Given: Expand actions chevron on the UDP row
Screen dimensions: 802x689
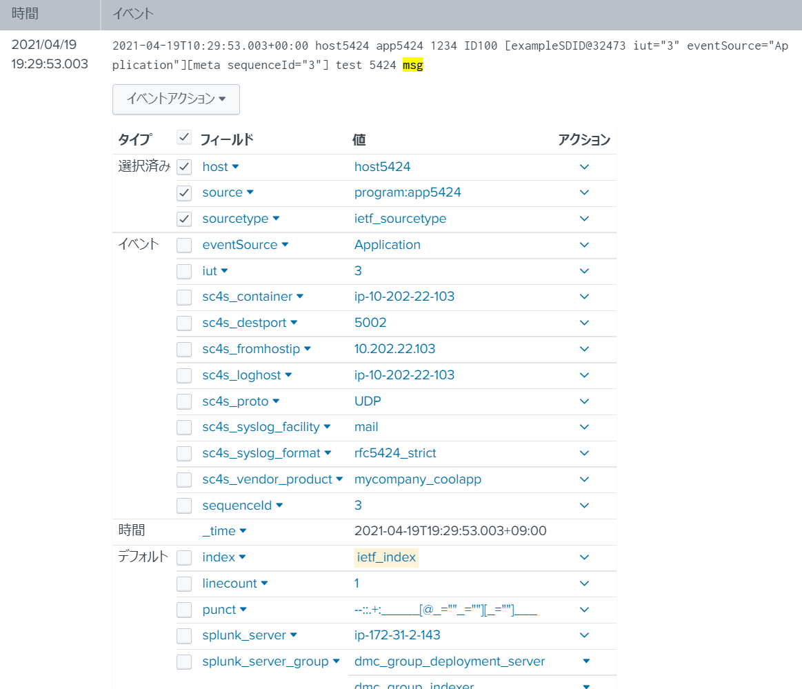Looking at the screenshot, I should pyautogui.click(x=584, y=401).
